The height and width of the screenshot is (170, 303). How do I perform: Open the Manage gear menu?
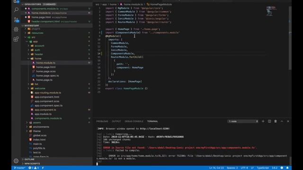coord(16,161)
